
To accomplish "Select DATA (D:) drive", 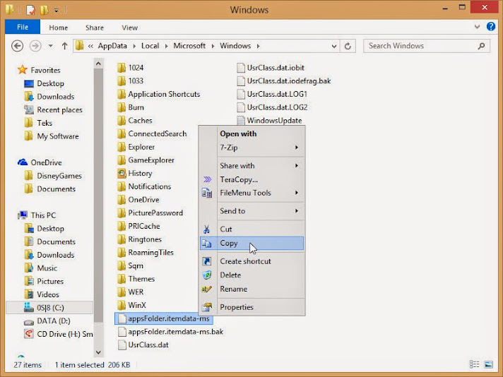I will (47, 321).
